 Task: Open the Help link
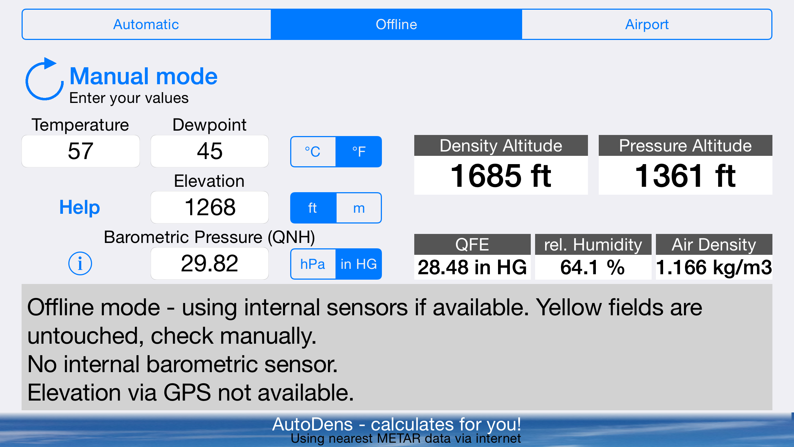[79, 207]
